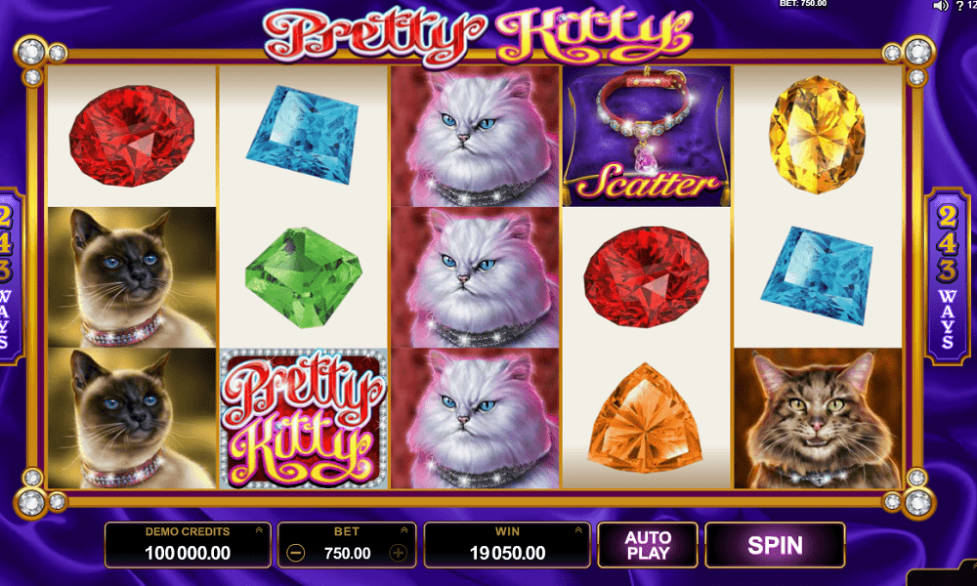Viewport: 977px width, 586px height.
Task: Start the Auto Play mode
Action: pos(648,545)
